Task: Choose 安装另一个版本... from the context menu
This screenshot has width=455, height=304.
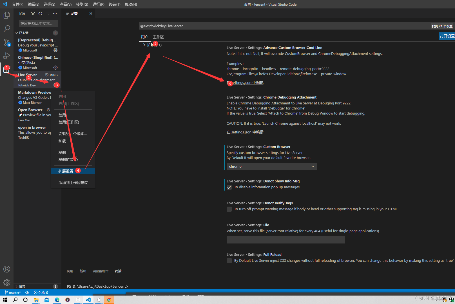Action: pyautogui.click(x=73, y=134)
